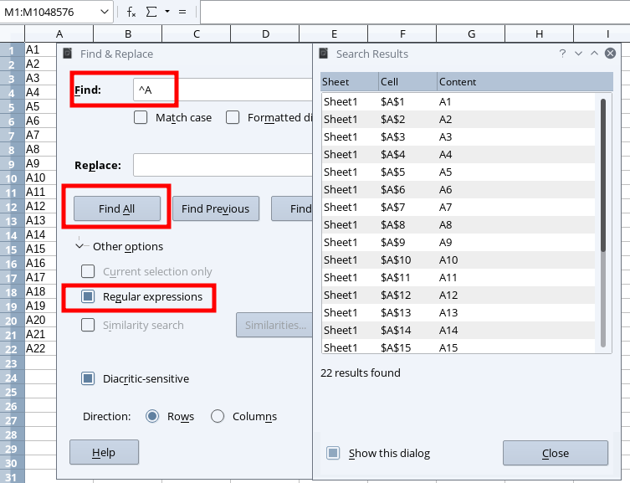
Task: Uncheck the Regular expressions checkbox
Action: 88,296
